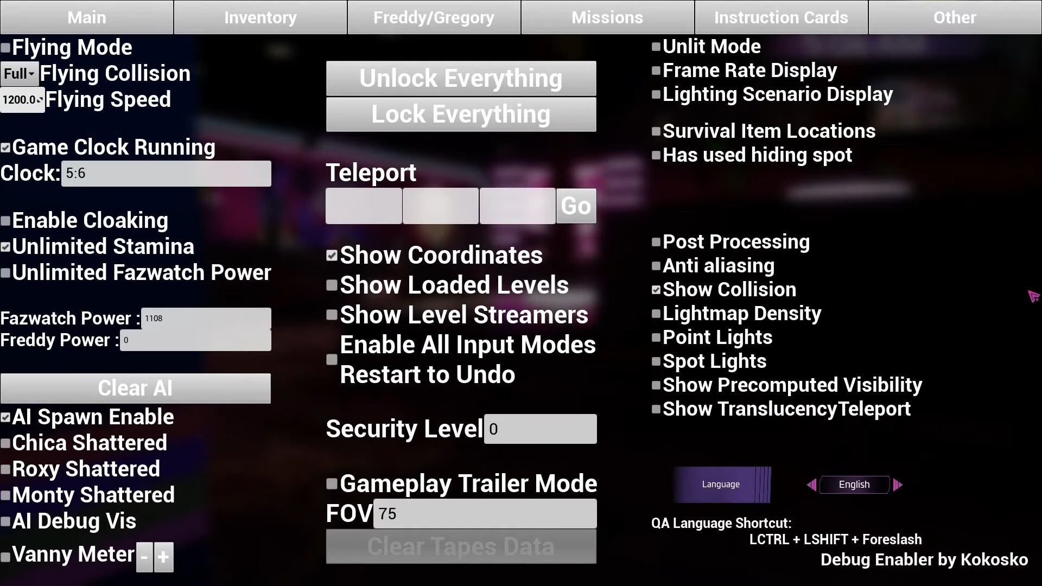Toggle Show Coordinates display option
The height and width of the screenshot is (586, 1042).
(332, 256)
